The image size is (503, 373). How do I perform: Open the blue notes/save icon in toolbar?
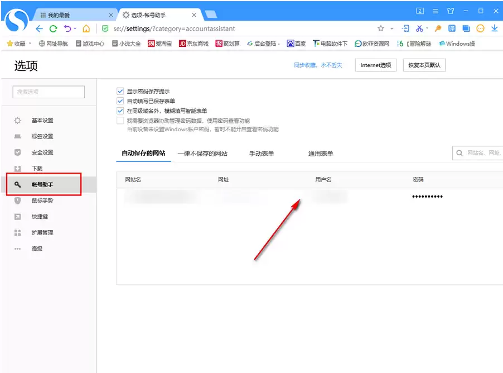466,28
